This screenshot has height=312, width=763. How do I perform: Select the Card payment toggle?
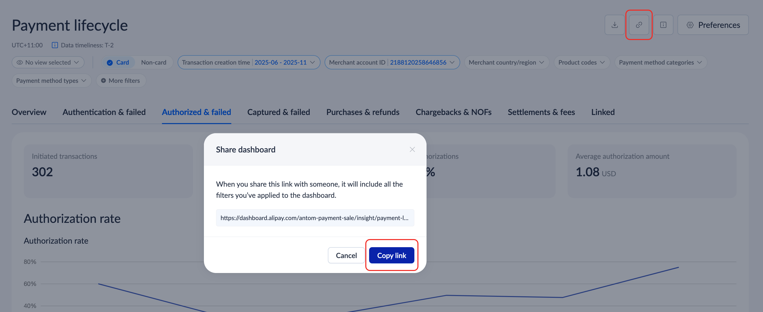tap(118, 63)
